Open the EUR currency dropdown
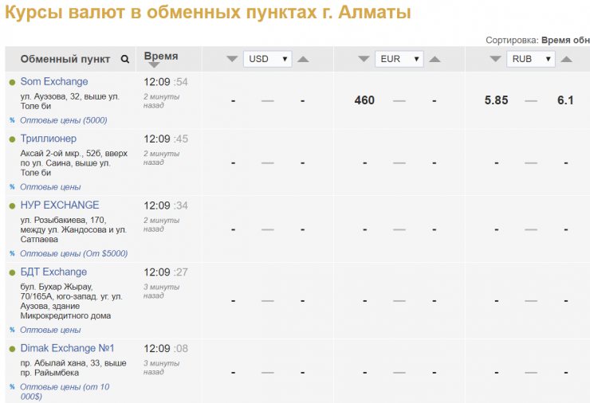 click(x=399, y=59)
